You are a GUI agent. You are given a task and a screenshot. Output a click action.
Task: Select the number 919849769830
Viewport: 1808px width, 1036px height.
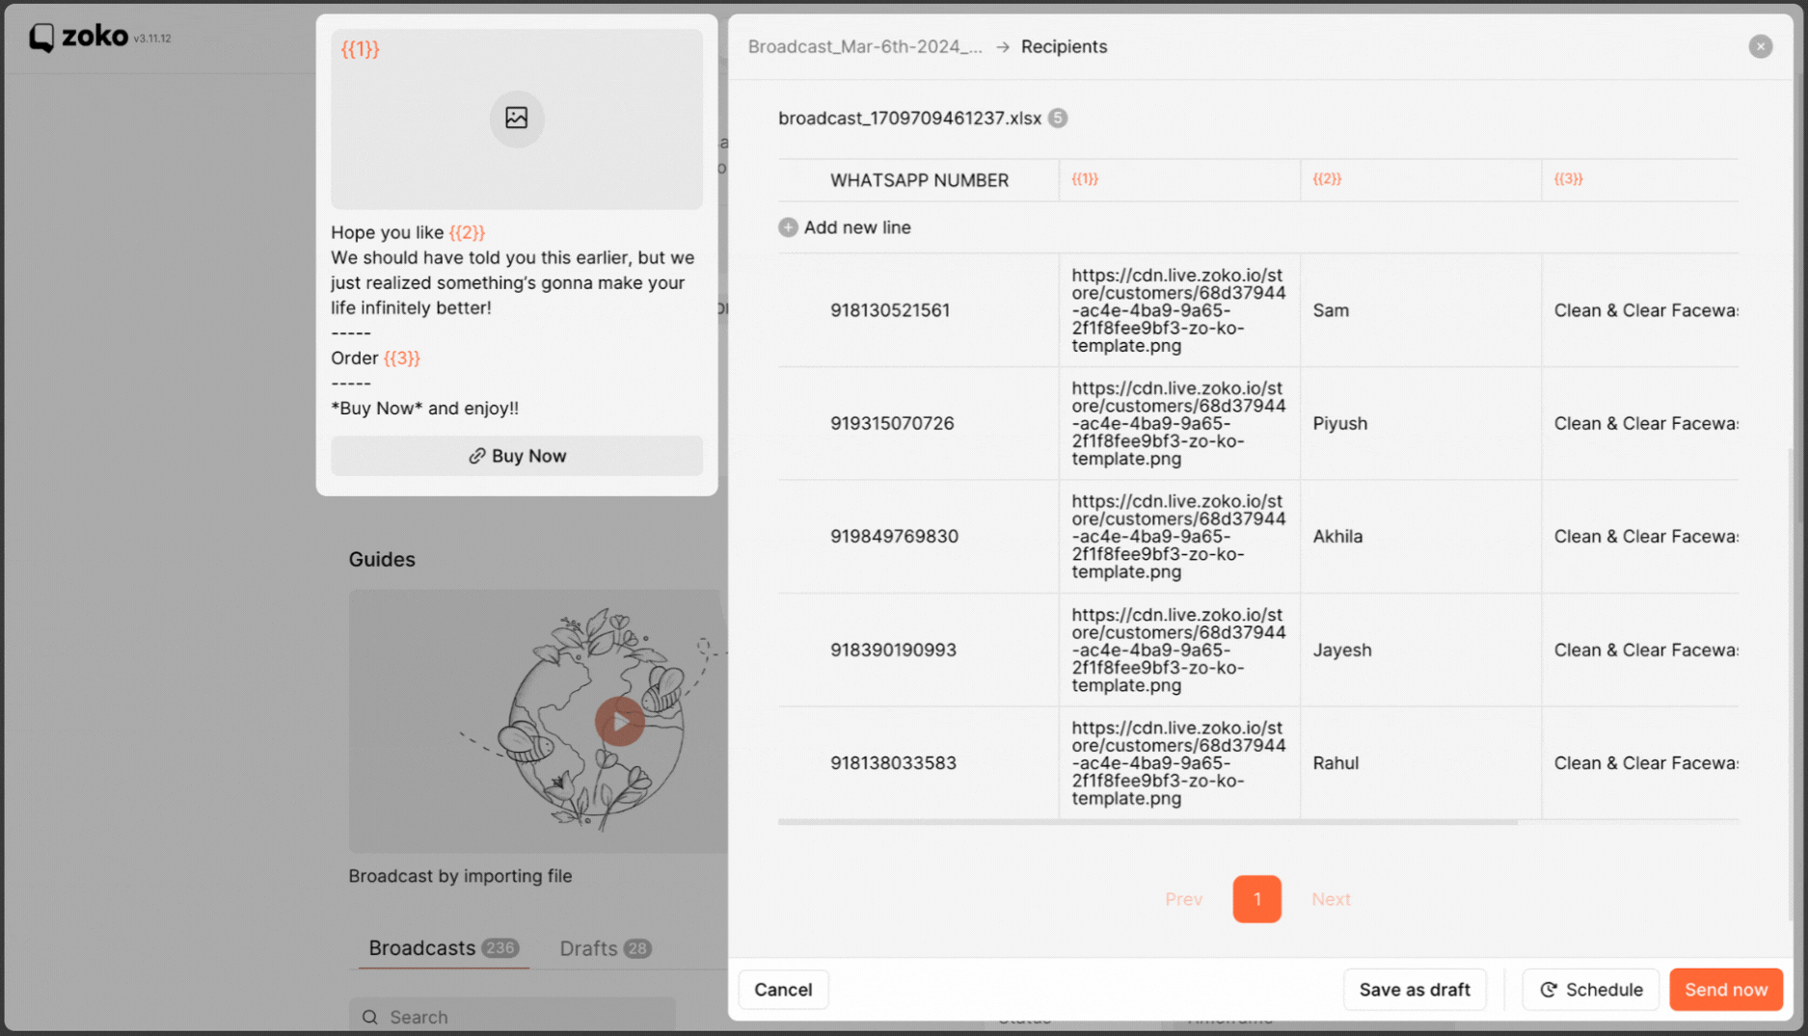pos(894,536)
